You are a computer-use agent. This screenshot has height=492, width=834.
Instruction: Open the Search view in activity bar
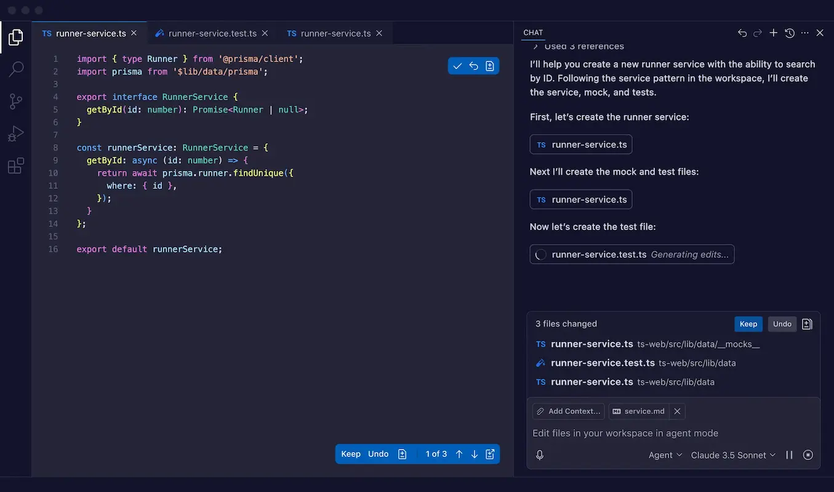(16, 69)
